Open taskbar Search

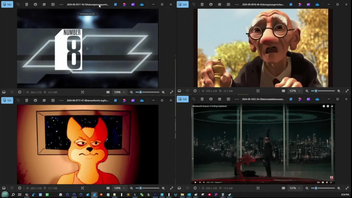click(13, 195)
